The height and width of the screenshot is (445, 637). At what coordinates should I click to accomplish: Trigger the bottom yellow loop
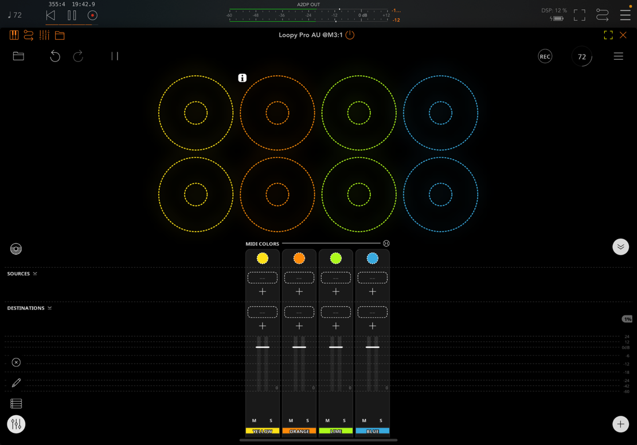tap(196, 194)
